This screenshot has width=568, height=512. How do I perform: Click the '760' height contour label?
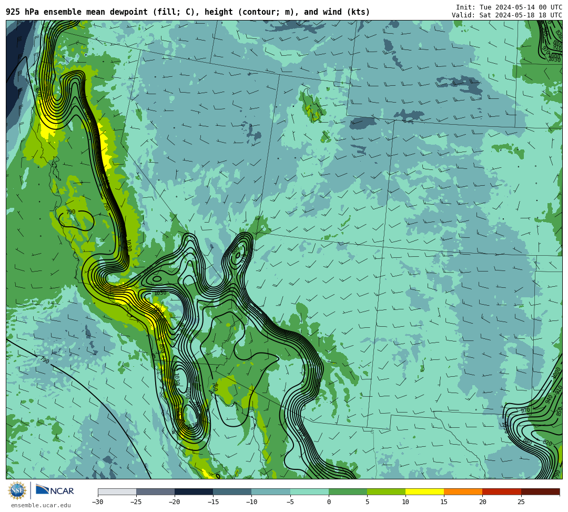214,387
